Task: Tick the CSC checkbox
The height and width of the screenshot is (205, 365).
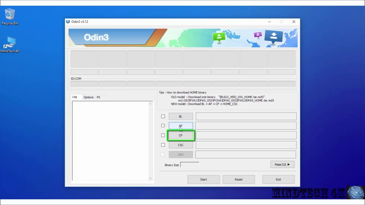Action: pos(163,145)
